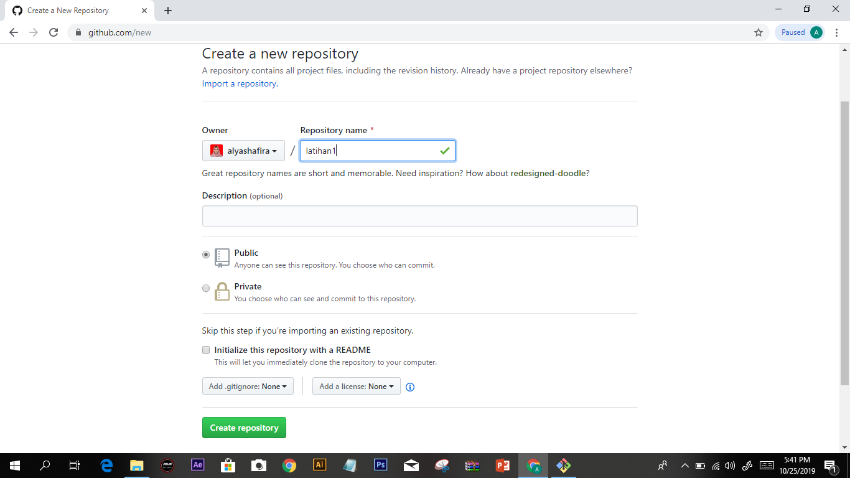Open the Windows Start menu
Viewport: 850px width, 478px height.
pyautogui.click(x=15, y=465)
